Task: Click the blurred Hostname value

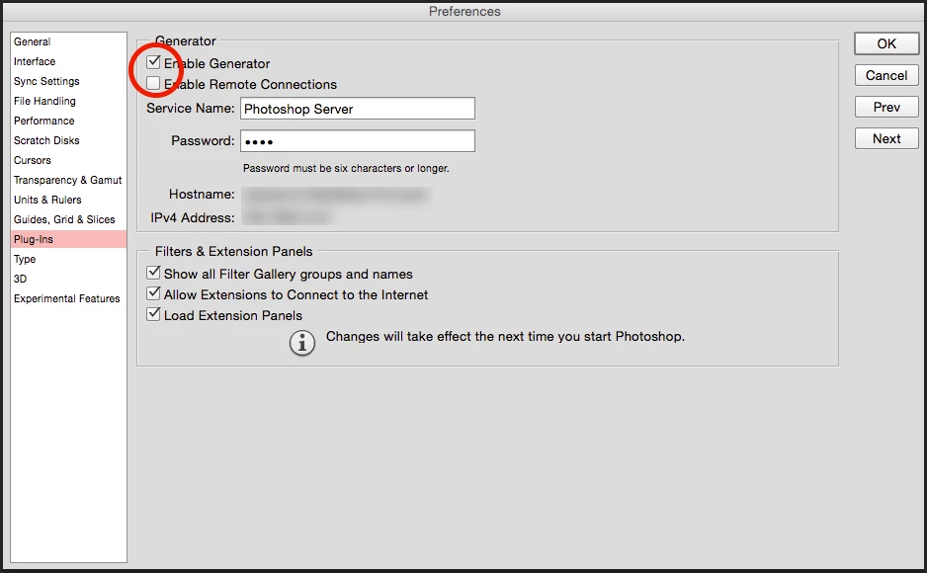Action: (336, 195)
